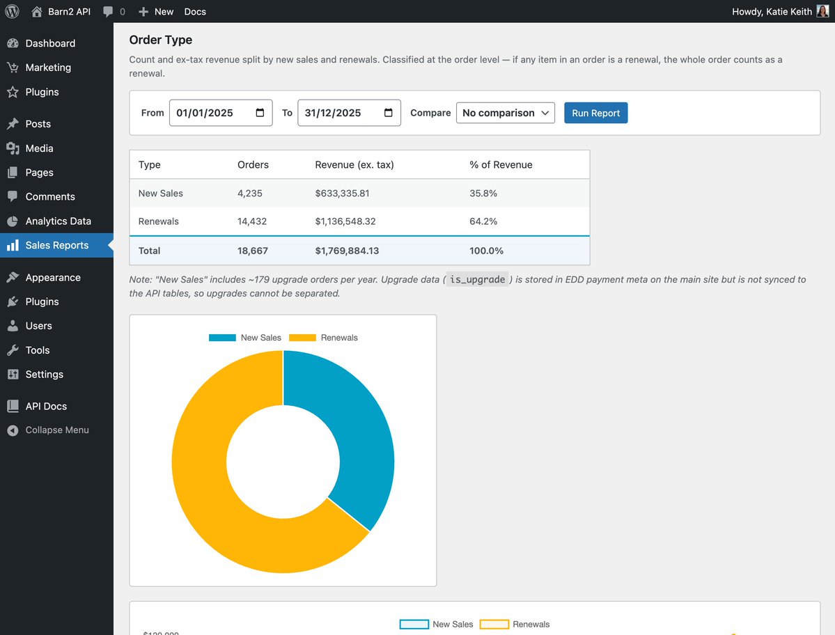Click the is_upgrade code snippet
835x635 pixels.
tap(477, 279)
